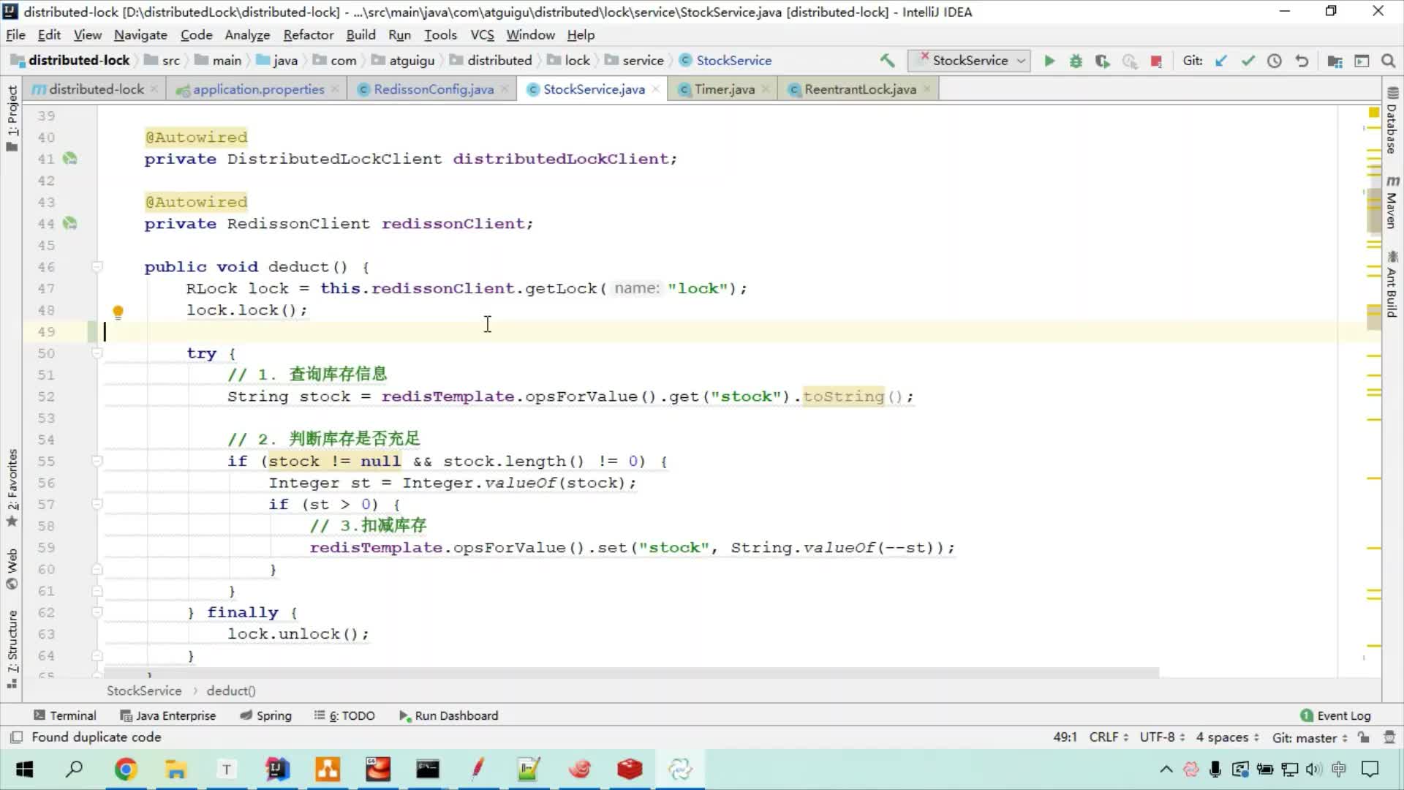The height and width of the screenshot is (790, 1404).
Task: Switch to the application.properties tab
Action: pos(257,89)
